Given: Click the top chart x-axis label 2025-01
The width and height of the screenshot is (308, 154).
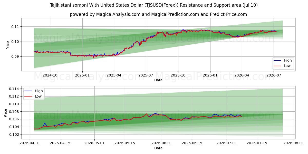Looking at the screenshot, I should coord(82,75).
